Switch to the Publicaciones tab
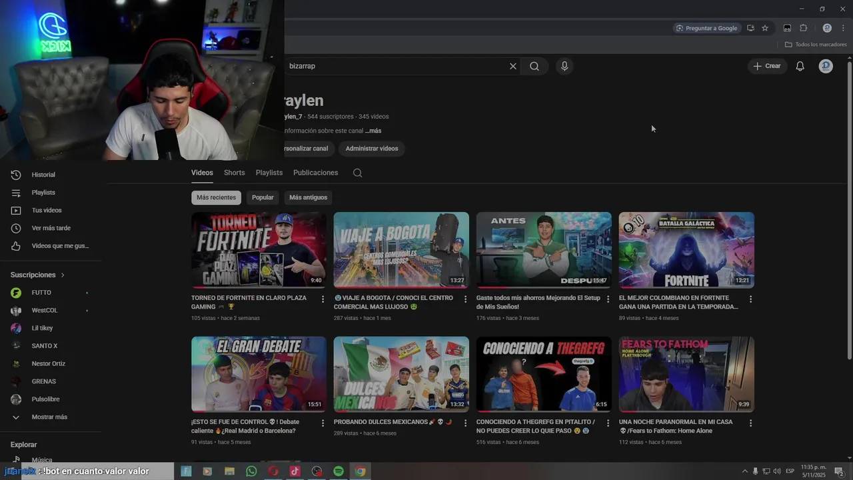 [x=316, y=173]
